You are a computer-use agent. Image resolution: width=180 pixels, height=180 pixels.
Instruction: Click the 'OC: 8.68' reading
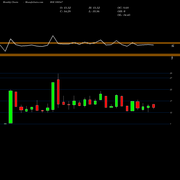click(123, 8)
